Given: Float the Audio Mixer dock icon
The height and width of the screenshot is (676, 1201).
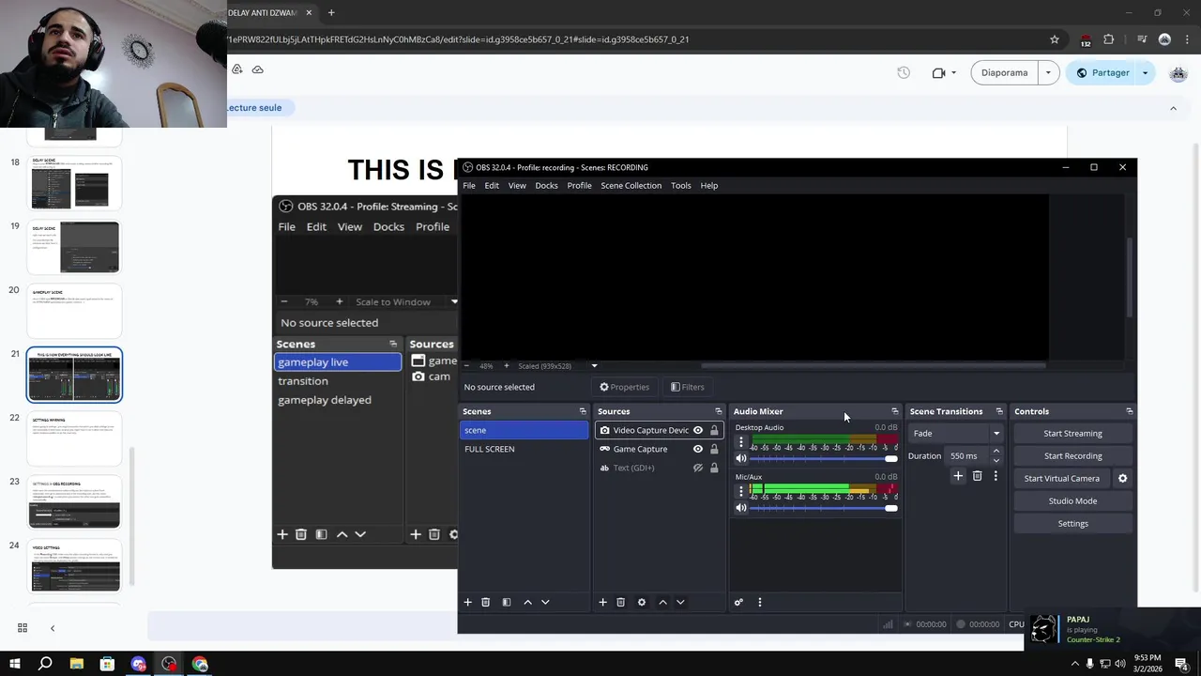Looking at the screenshot, I should tap(894, 411).
